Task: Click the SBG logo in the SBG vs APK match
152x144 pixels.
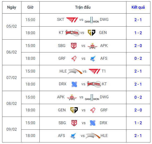Action: coord(74,46)
